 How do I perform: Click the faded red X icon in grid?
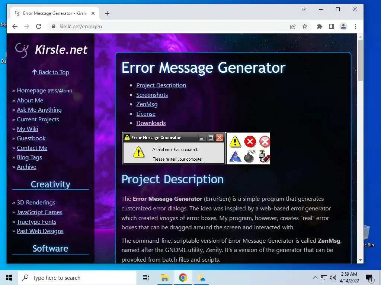tap(265, 141)
